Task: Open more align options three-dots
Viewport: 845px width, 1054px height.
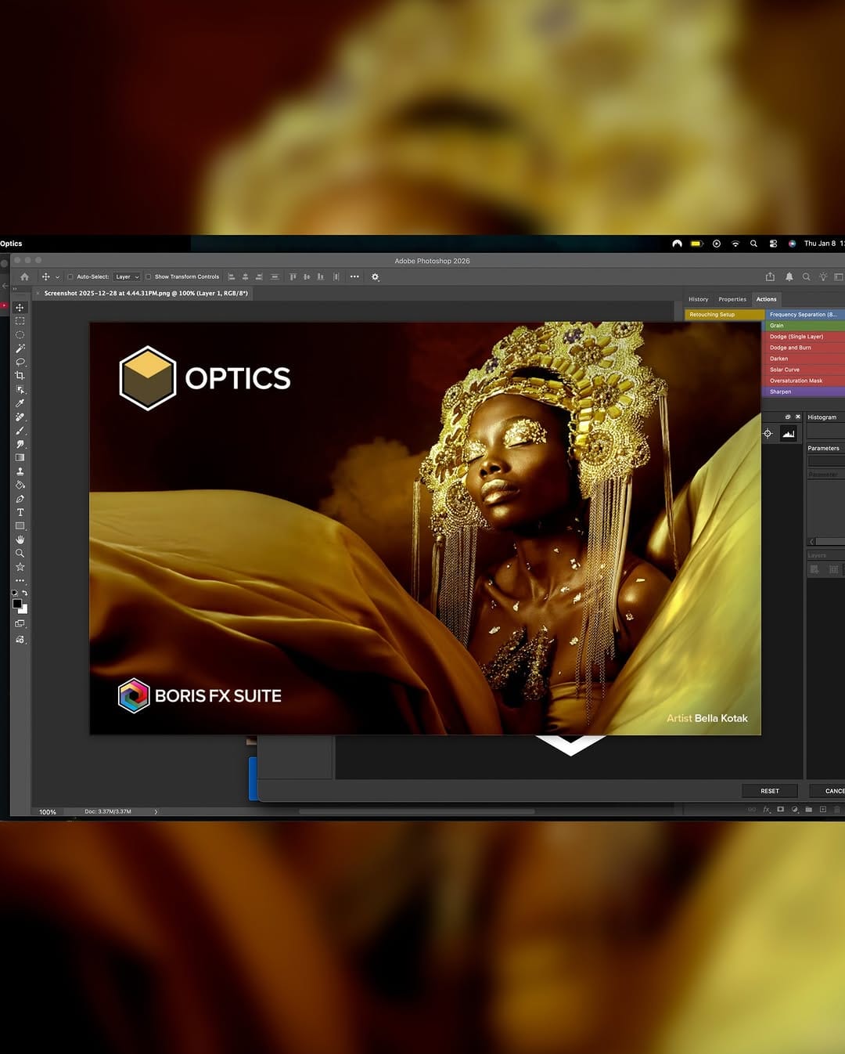Action: coord(354,276)
